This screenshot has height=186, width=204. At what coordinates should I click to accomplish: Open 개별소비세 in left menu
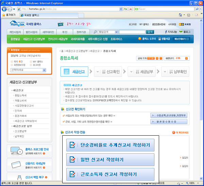click(20, 101)
